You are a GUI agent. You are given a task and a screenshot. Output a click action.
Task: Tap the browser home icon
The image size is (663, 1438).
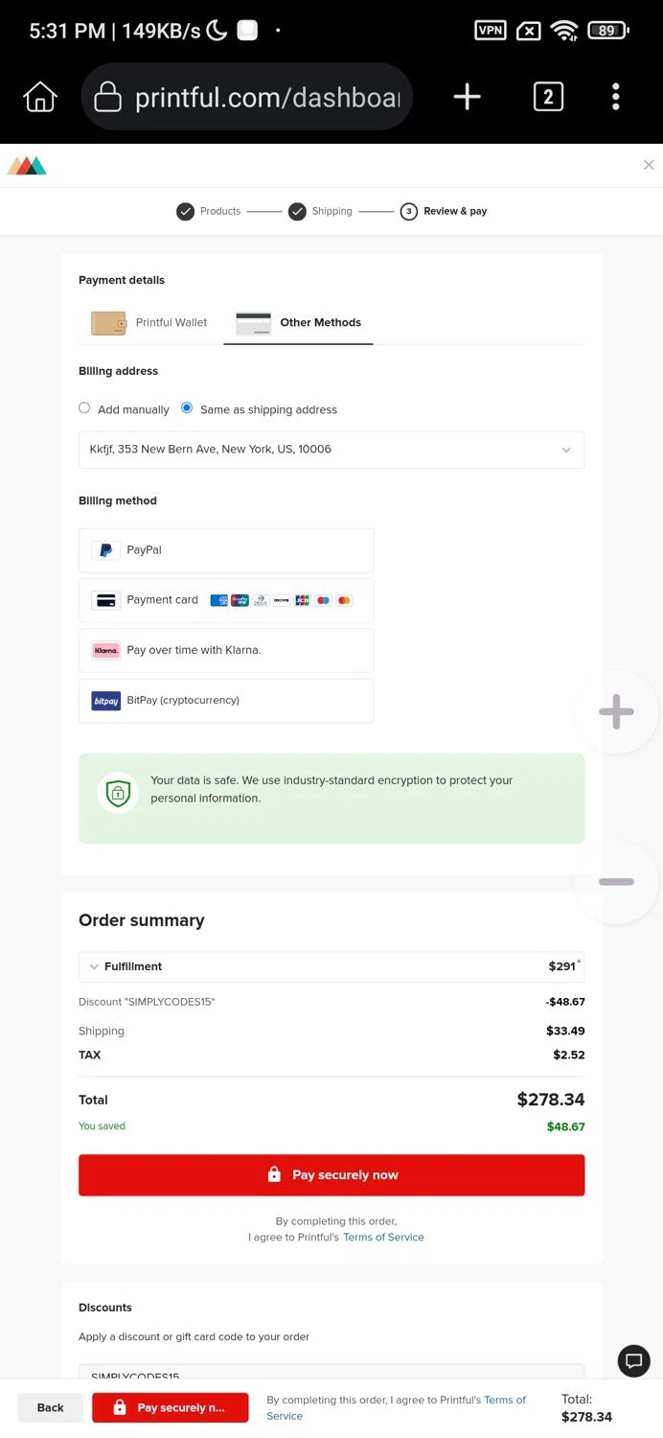tap(40, 97)
